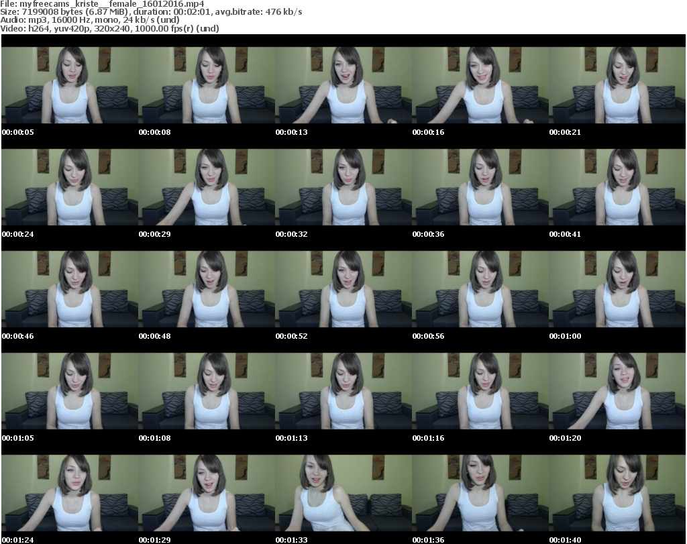Click the timestamp text 00:01:00
Image resolution: width=687 pixels, height=544 pixels.
(565, 336)
